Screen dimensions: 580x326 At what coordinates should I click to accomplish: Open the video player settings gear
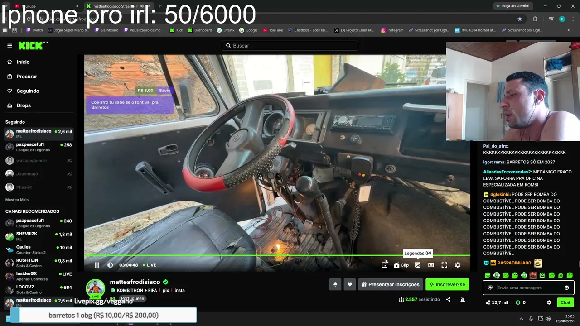point(458,265)
